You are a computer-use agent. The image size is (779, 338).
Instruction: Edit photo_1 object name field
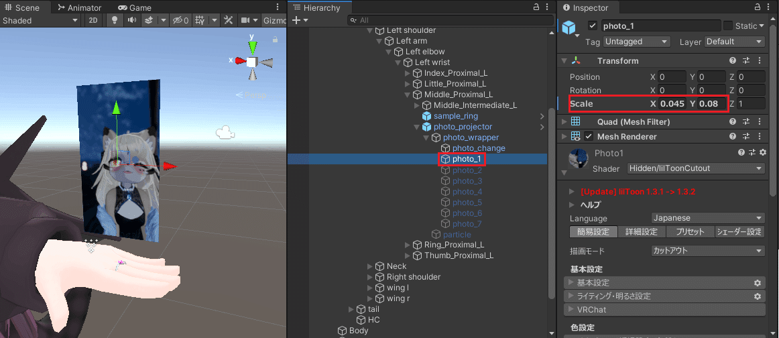660,26
